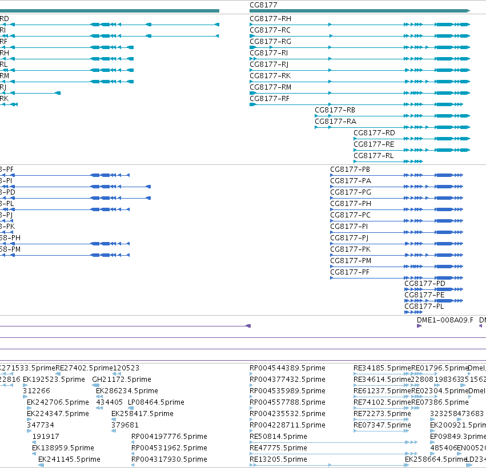Open the CG8177-RC transcript label

(270, 30)
